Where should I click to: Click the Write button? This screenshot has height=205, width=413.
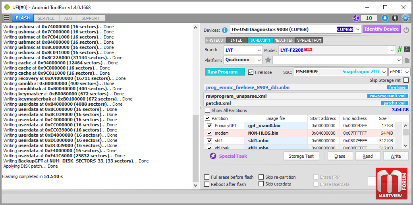tap(396, 156)
